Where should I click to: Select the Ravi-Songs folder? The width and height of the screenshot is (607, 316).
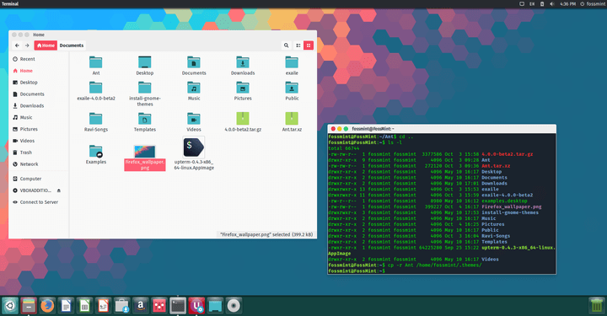coord(95,119)
